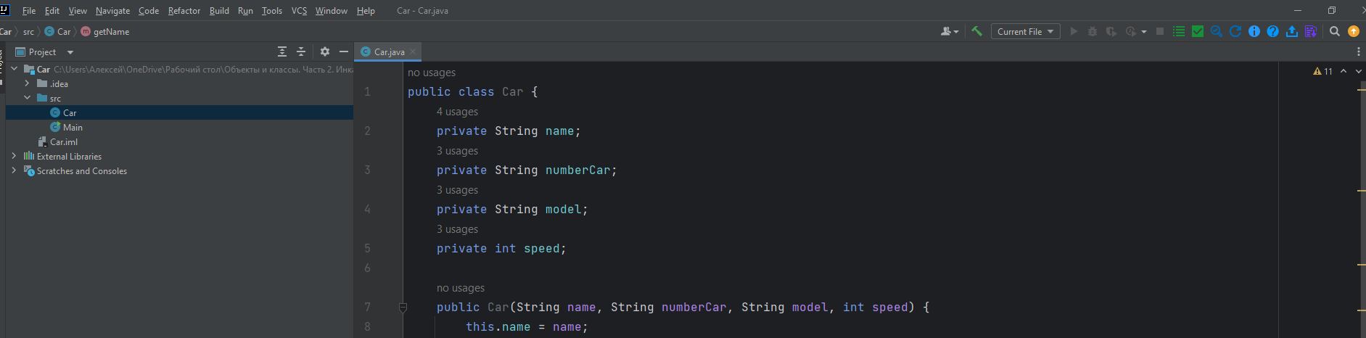Screen dimensions: 1366x338
Task: Open the Current File run configuration dropdown
Action: tap(1025, 31)
